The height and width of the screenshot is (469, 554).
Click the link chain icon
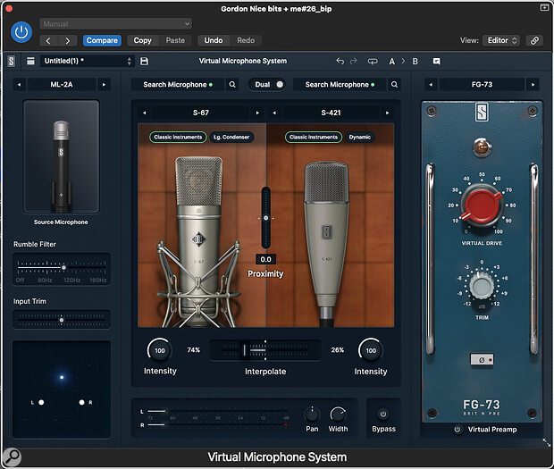coord(534,40)
